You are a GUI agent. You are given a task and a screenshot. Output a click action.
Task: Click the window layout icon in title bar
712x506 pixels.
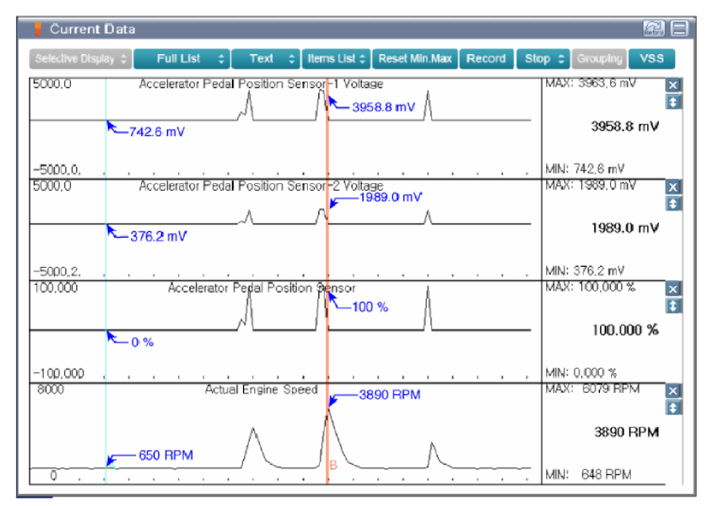coord(679,29)
